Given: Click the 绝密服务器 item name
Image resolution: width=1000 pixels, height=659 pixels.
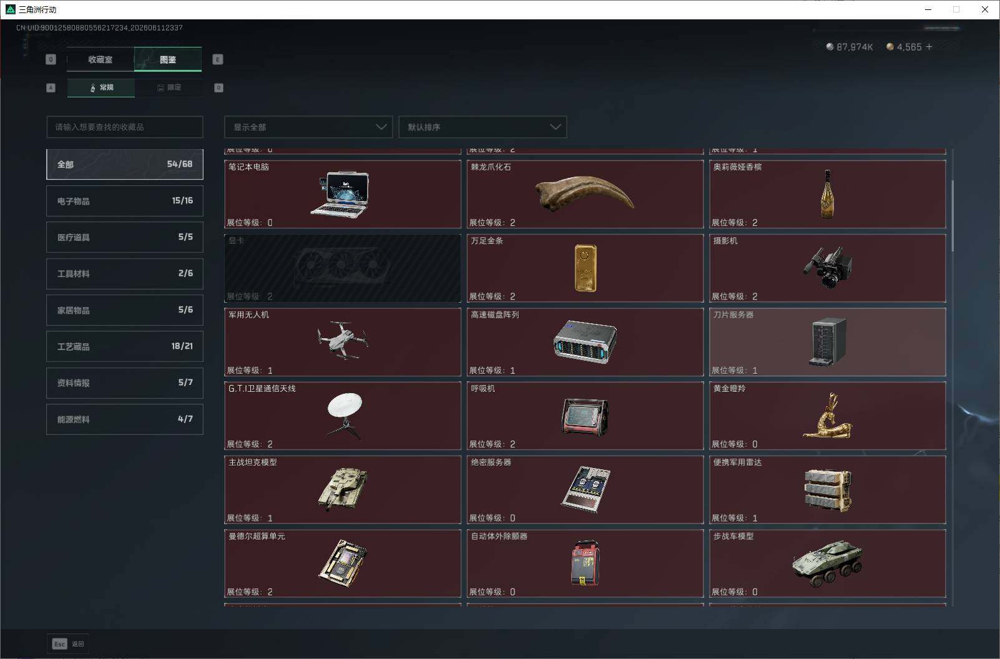Looking at the screenshot, I should [x=491, y=462].
